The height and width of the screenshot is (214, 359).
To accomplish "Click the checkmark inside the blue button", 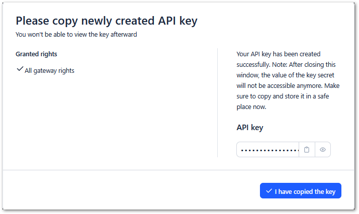I will (269, 191).
